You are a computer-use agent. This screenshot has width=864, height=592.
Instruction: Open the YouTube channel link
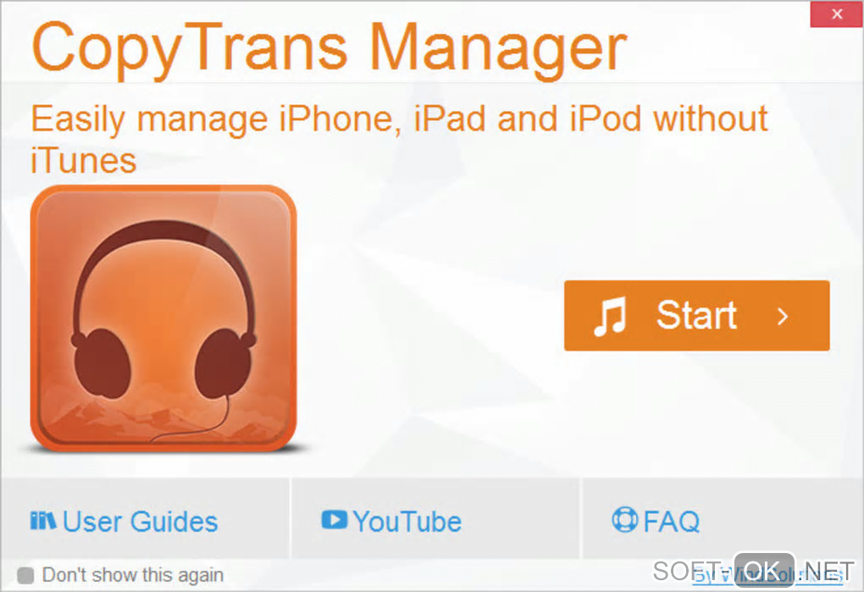pos(407,521)
